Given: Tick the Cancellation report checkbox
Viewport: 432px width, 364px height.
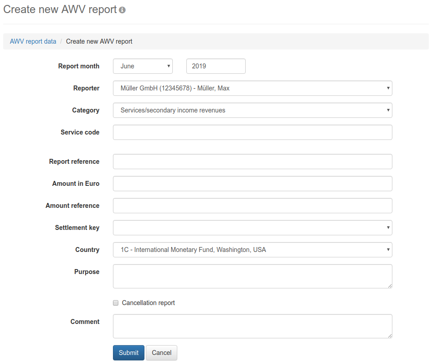Looking at the screenshot, I should click(x=116, y=303).
